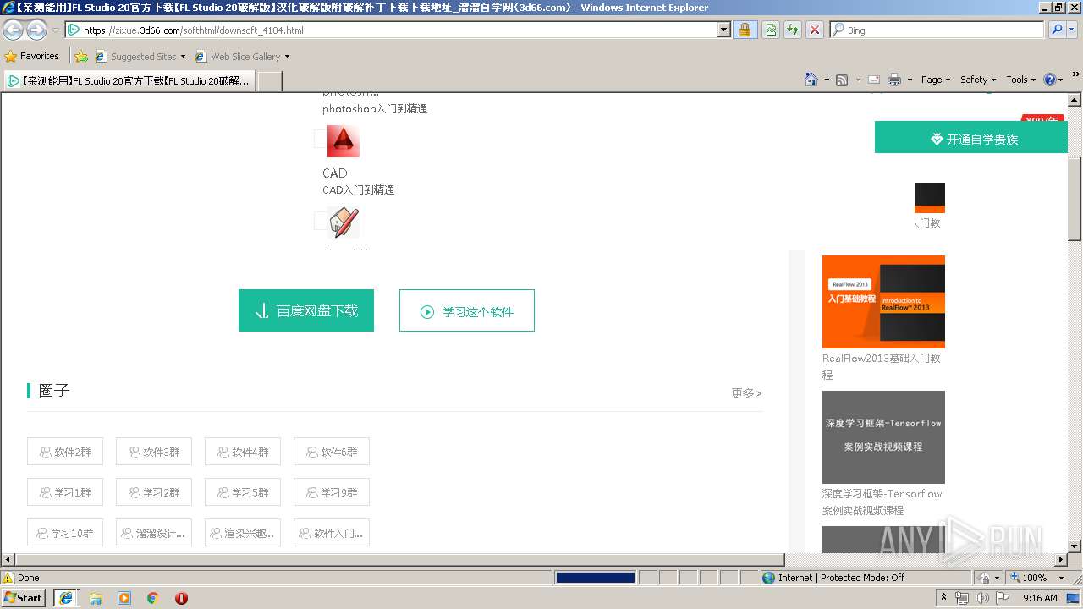The width and height of the screenshot is (1083, 609).
Task: Open the 学习1群 group
Action: point(65,492)
